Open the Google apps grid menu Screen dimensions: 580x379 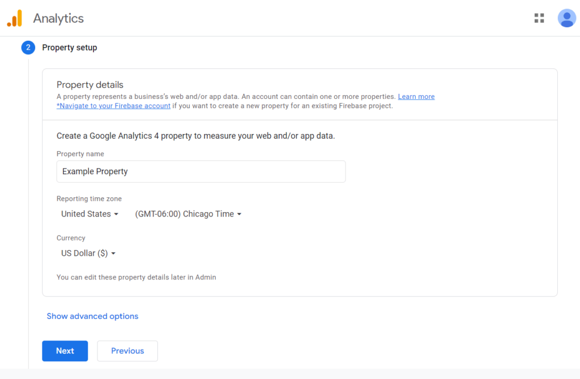tap(539, 18)
